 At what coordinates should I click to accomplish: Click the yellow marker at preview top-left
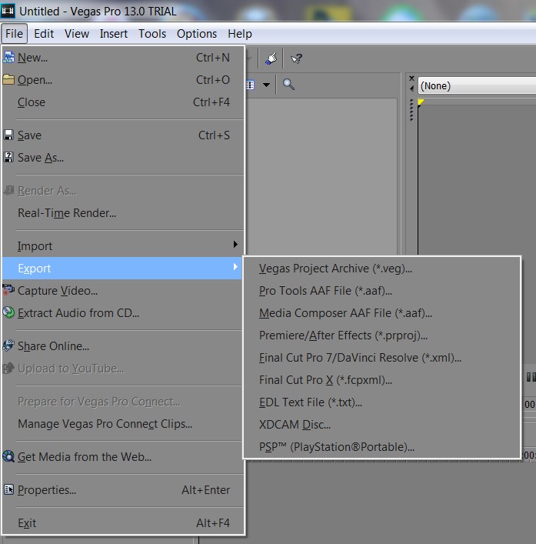click(x=421, y=102)
